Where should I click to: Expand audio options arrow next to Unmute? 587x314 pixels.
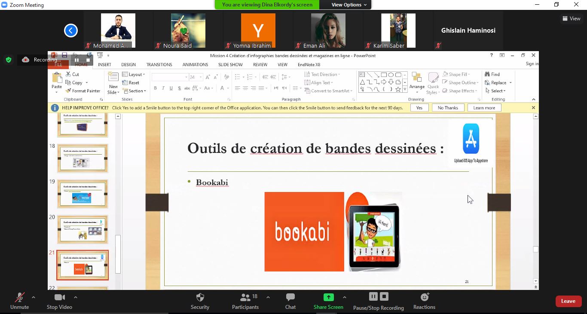(x=34, y=297)
